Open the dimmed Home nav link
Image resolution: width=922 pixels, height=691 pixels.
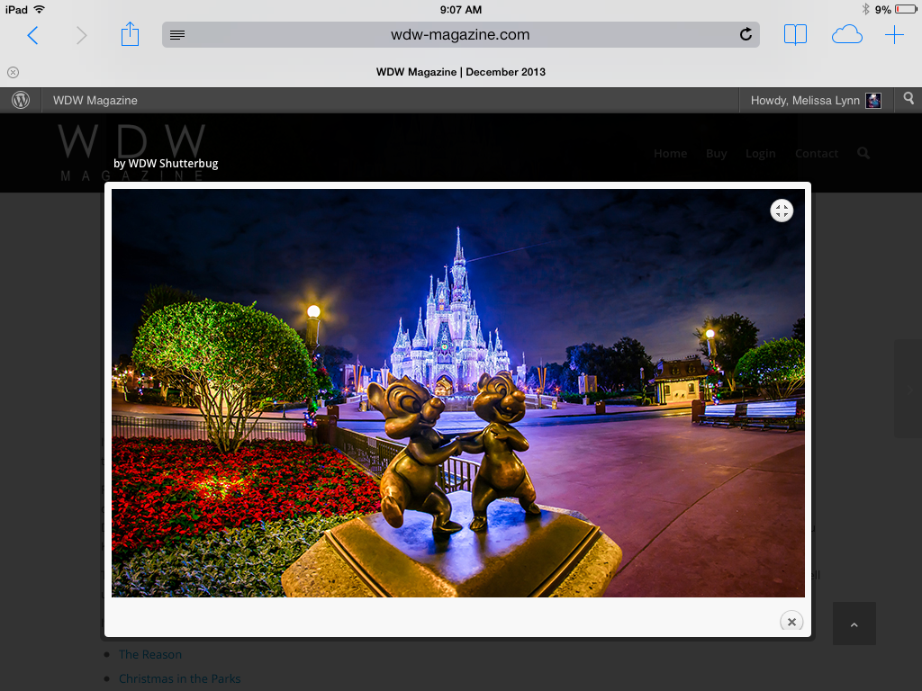click(670, 153)
